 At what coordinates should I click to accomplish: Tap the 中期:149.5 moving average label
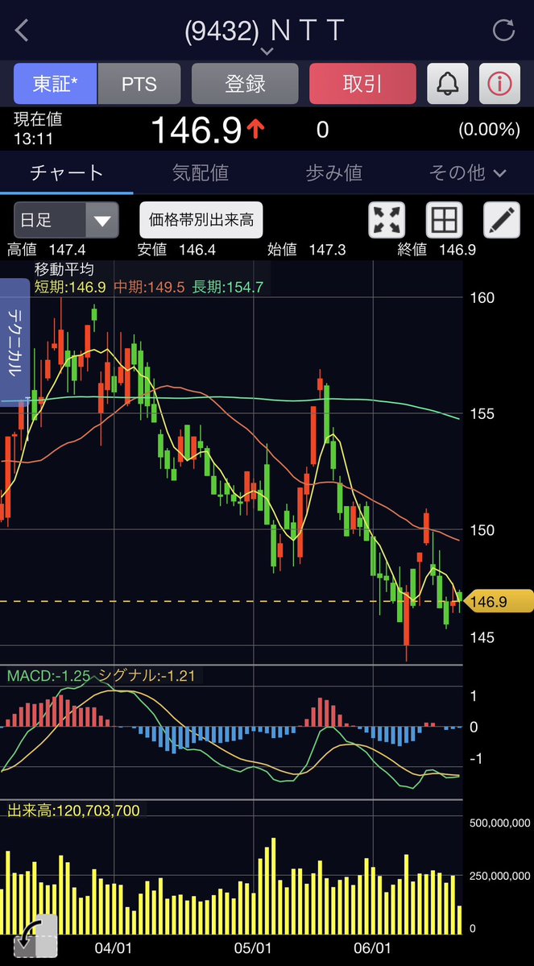149,287
